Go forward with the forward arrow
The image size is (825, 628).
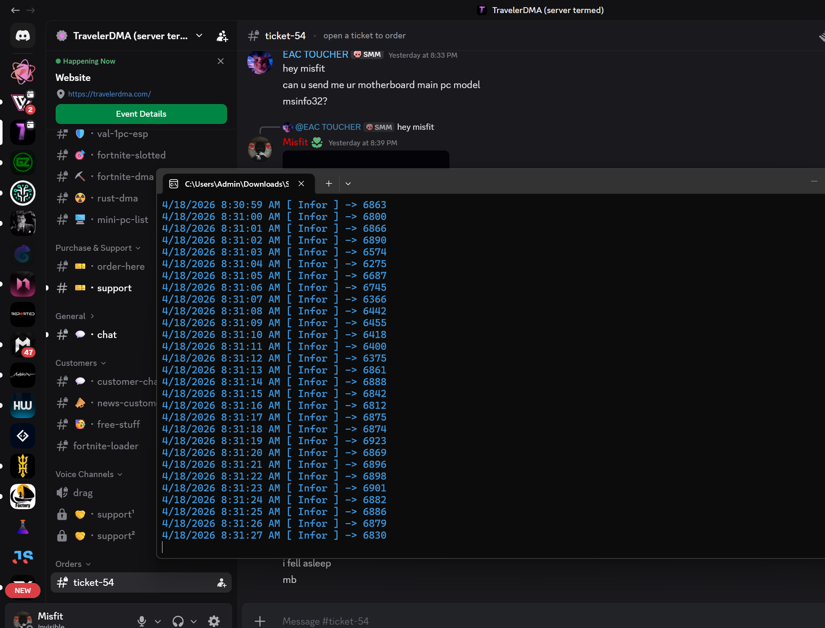(x=30, y=10)
